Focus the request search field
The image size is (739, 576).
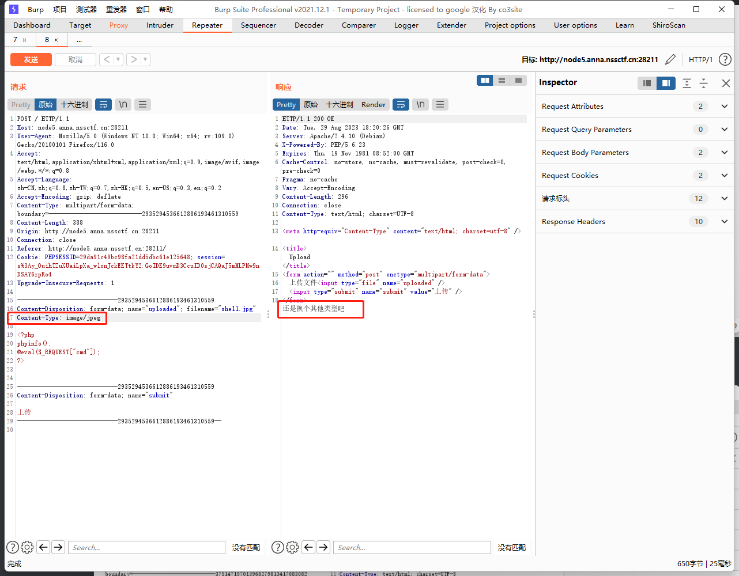tap(146, 547)
